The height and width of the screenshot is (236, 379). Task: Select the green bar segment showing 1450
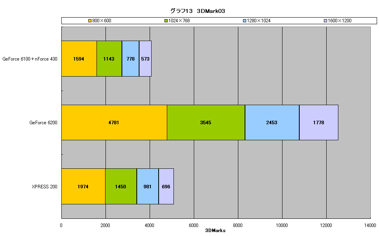pyautogui.click(x=121, y=186)
